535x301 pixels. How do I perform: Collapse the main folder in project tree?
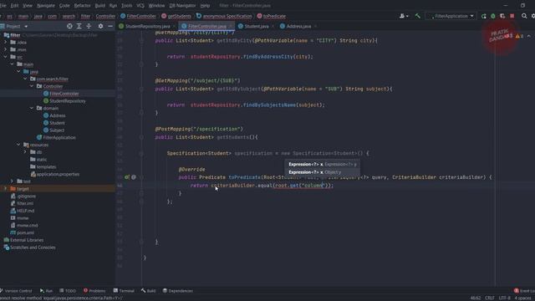coord(12,64)
